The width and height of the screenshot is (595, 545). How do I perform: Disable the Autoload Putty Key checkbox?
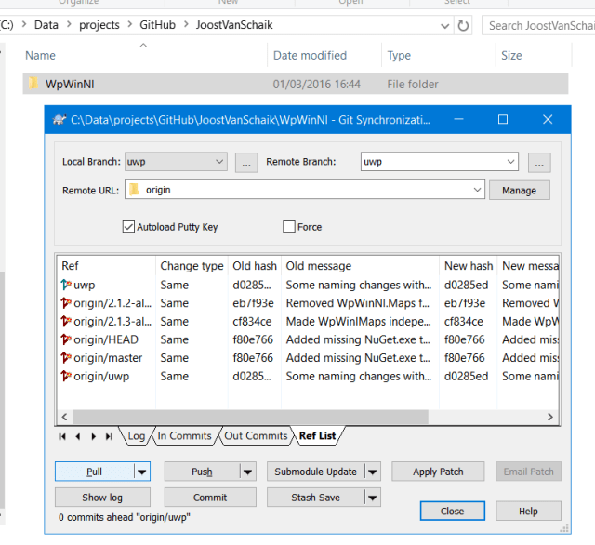click(x=128, y=226)
